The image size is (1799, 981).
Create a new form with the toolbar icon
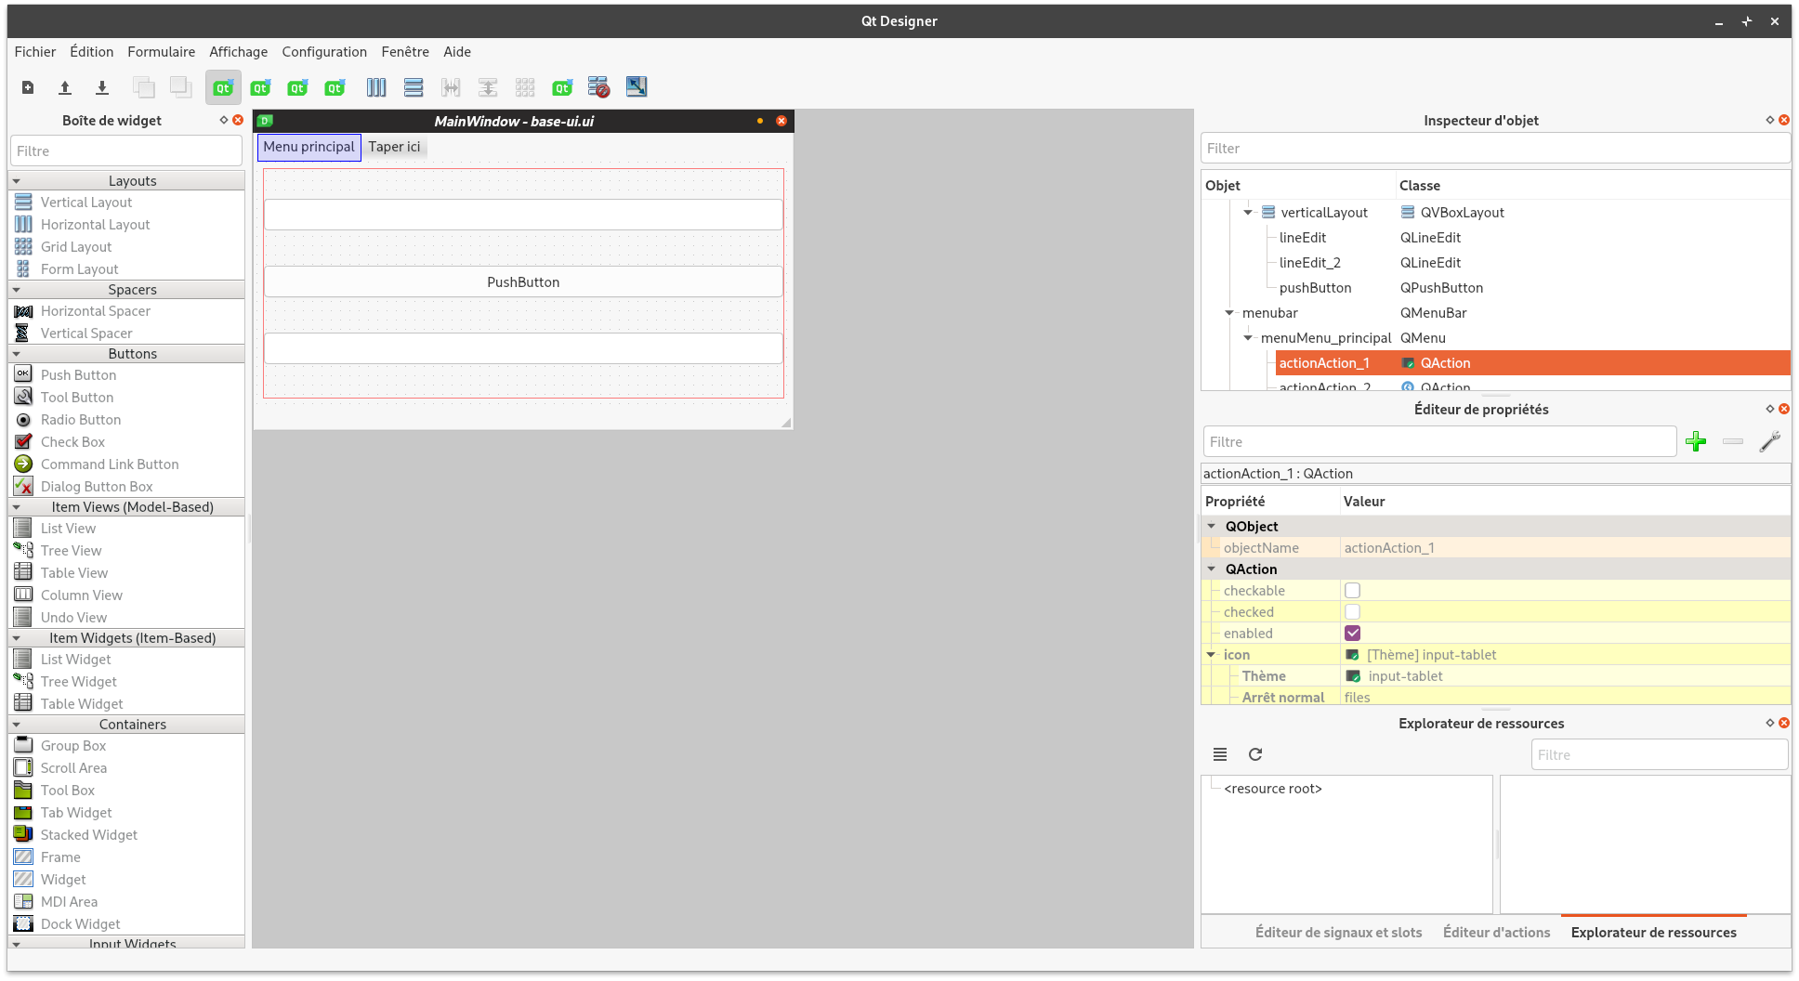[27, 86]
